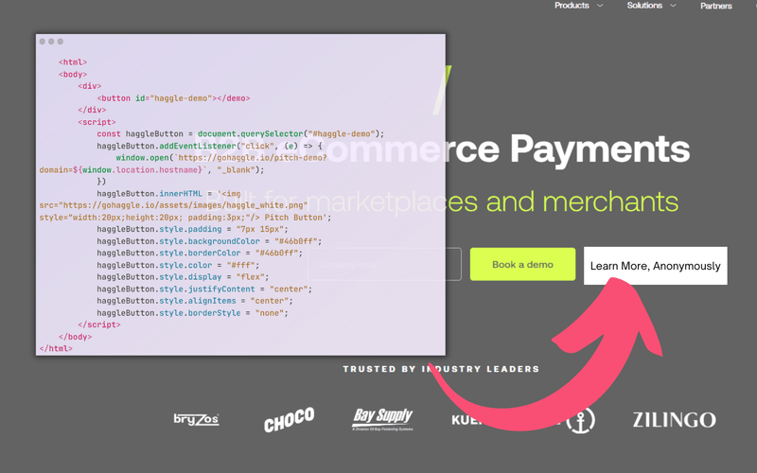Open the Solutions menu
The height and width of the screenshot is (473, 757).
644,6
